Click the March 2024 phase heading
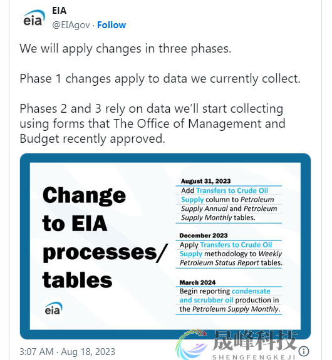The height and width of the screenshot is (360, 332). tap(197, 282)
